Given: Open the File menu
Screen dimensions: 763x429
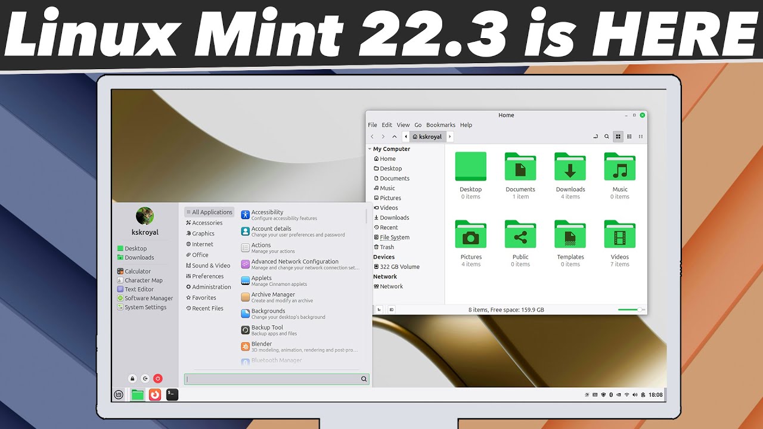Looking at the screenshot, I should pos(373,125).
